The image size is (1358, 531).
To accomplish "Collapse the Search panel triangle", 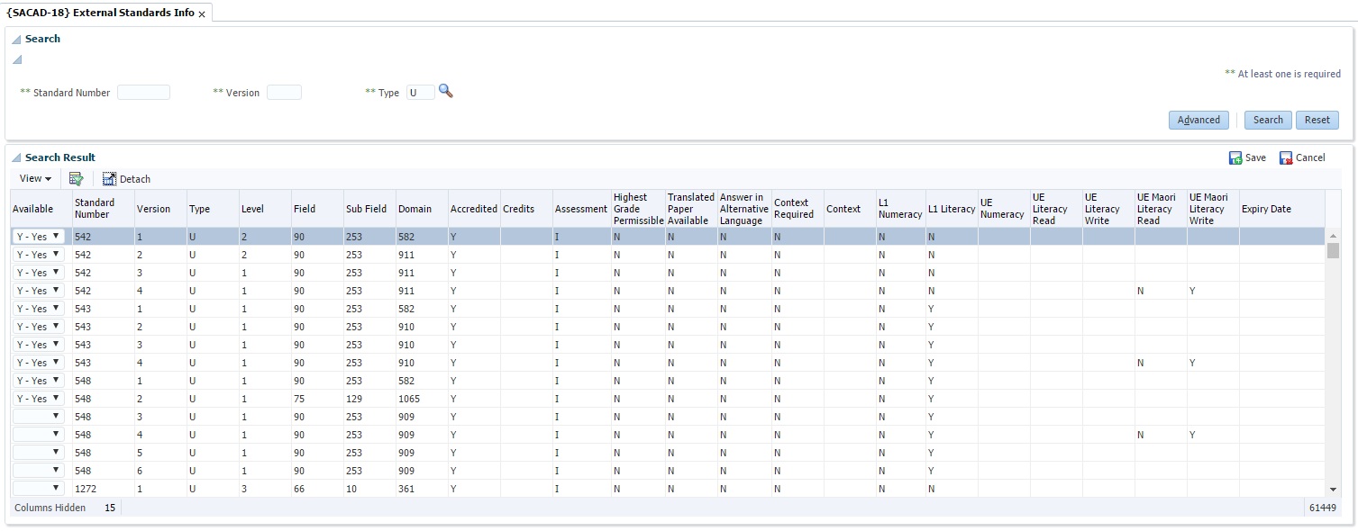I will pyautogui.click(x=16, y=40).
